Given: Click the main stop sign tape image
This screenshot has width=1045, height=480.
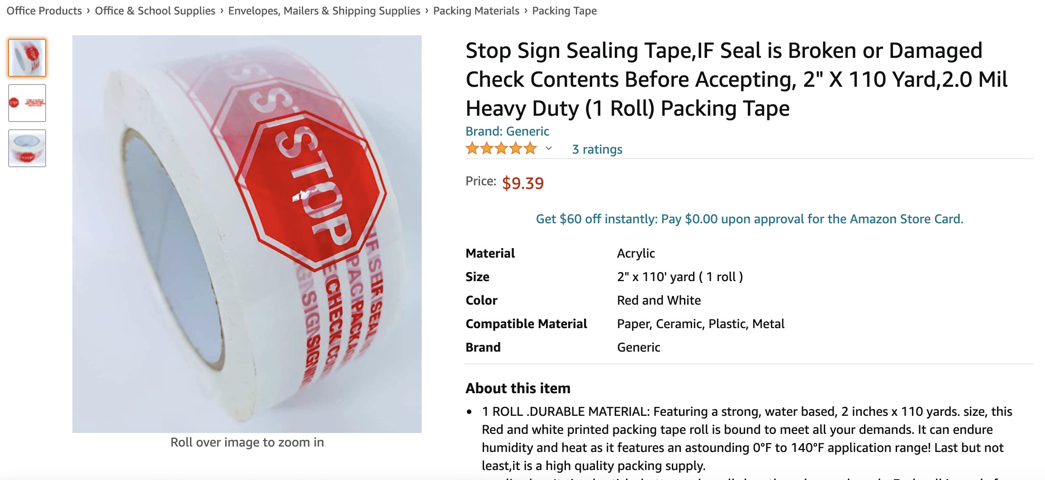Looking at the screenshot, I should tap(247, 234).
